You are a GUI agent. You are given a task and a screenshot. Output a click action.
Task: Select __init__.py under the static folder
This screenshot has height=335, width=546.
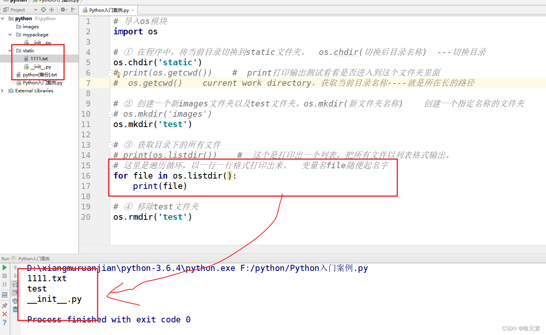click(38, 67)
